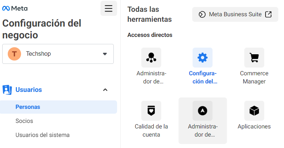Open the network-nodes Administrador de shortcut icon

[151, 58]
